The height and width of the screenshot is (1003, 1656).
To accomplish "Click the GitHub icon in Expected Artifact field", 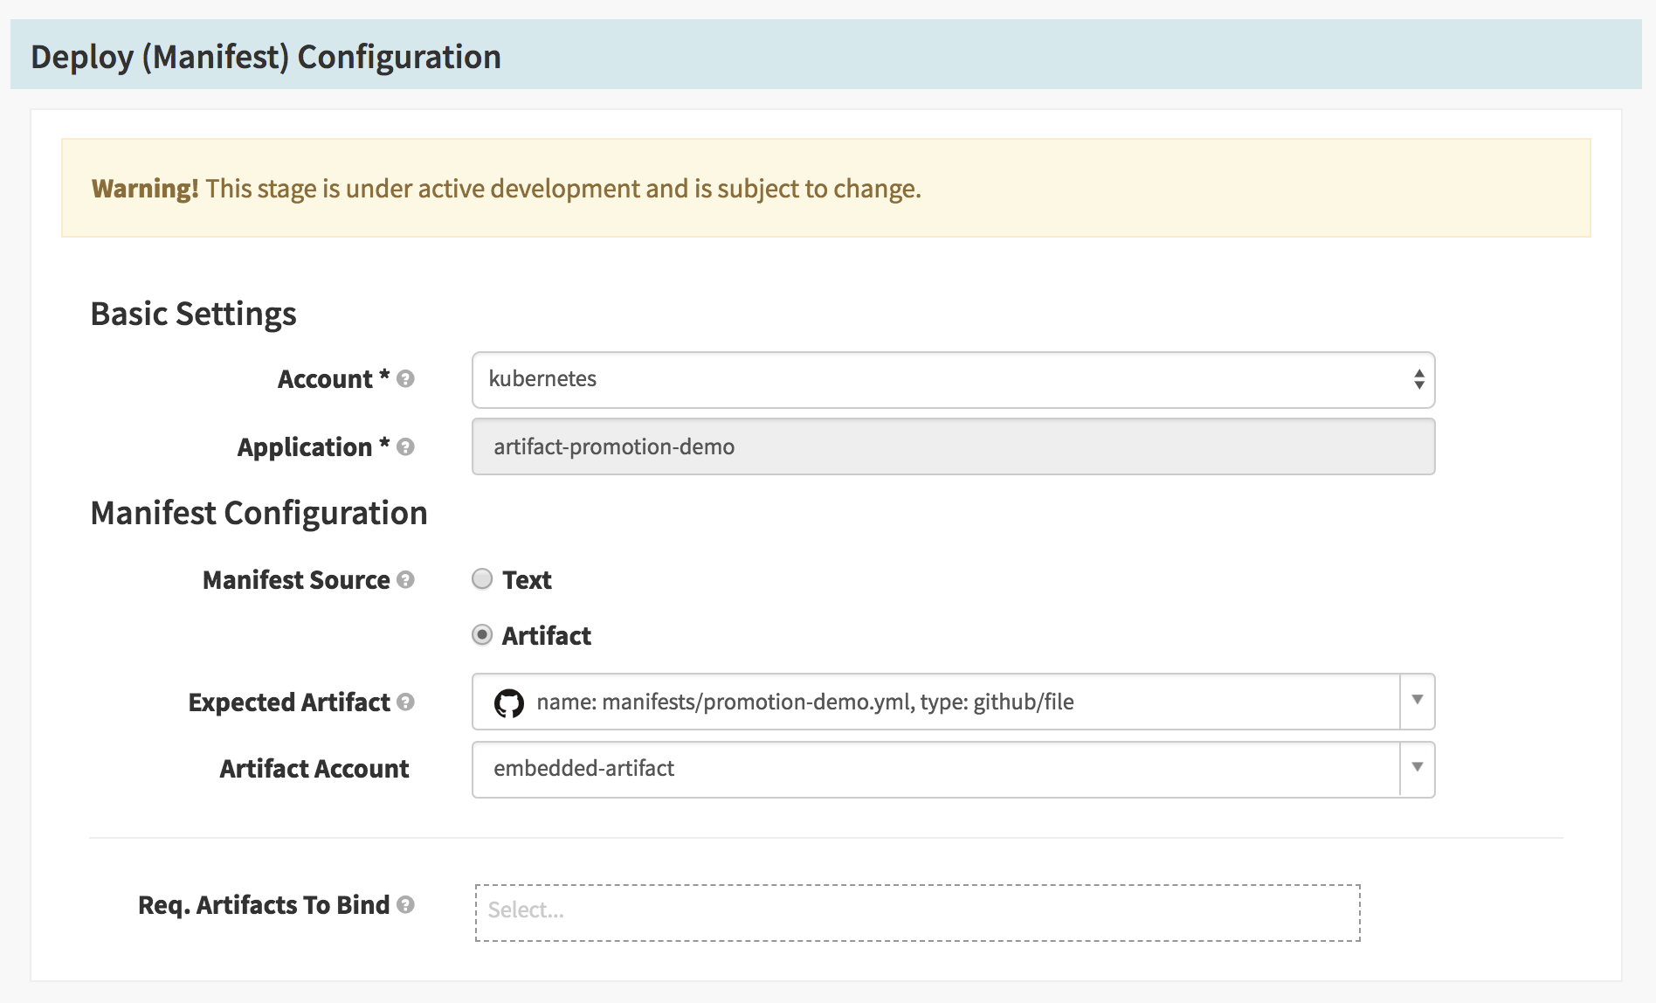I will pyautogui.click(x=509, y=702).
